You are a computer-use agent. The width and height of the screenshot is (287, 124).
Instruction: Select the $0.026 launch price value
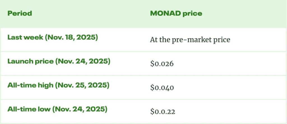tap(162, 64)
